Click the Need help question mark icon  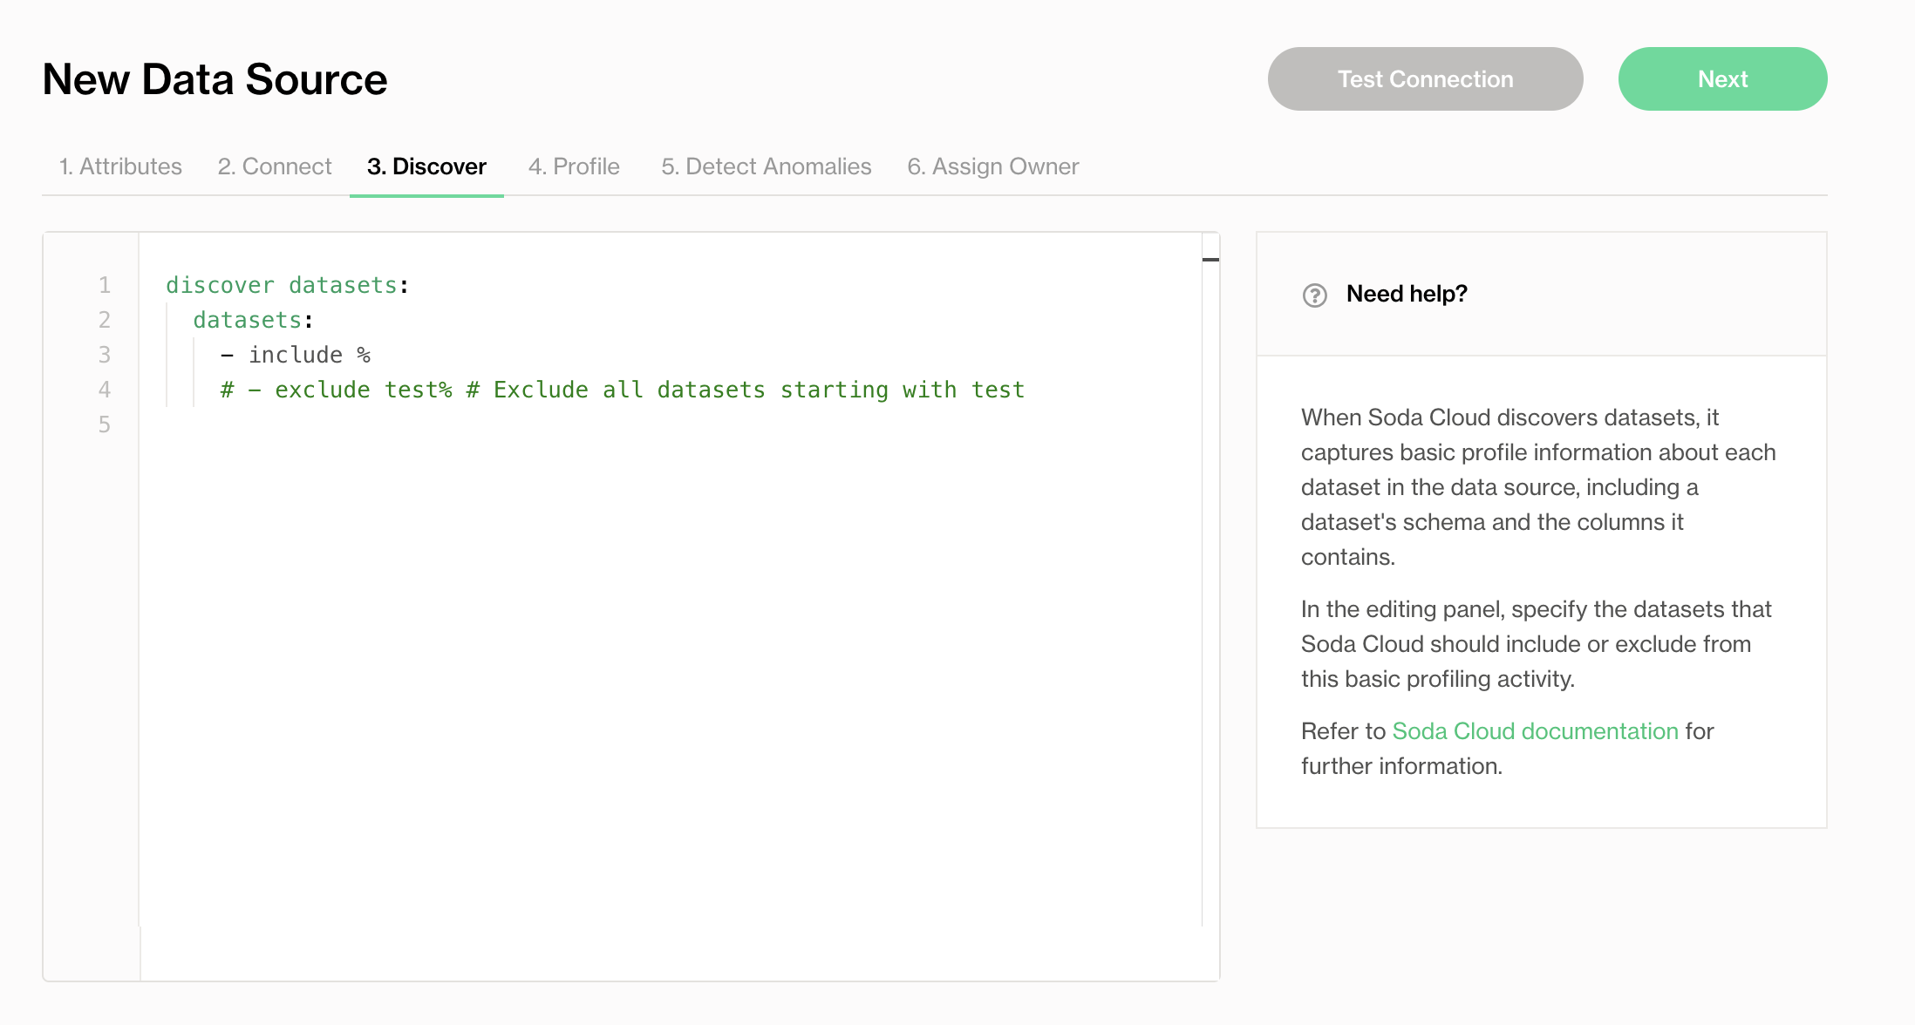tap(1314, 295)
